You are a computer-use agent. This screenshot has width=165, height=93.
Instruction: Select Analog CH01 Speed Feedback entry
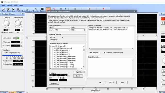(108, 28)
